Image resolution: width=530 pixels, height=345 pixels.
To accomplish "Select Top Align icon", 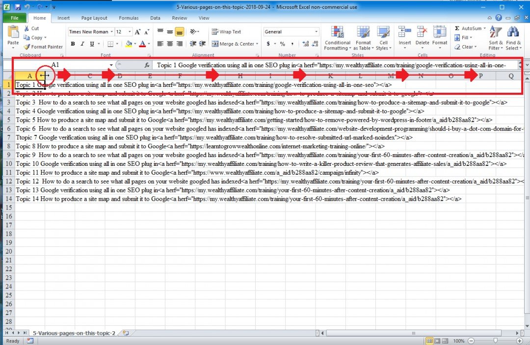I will pyautogui.click(x=160, y=32).
